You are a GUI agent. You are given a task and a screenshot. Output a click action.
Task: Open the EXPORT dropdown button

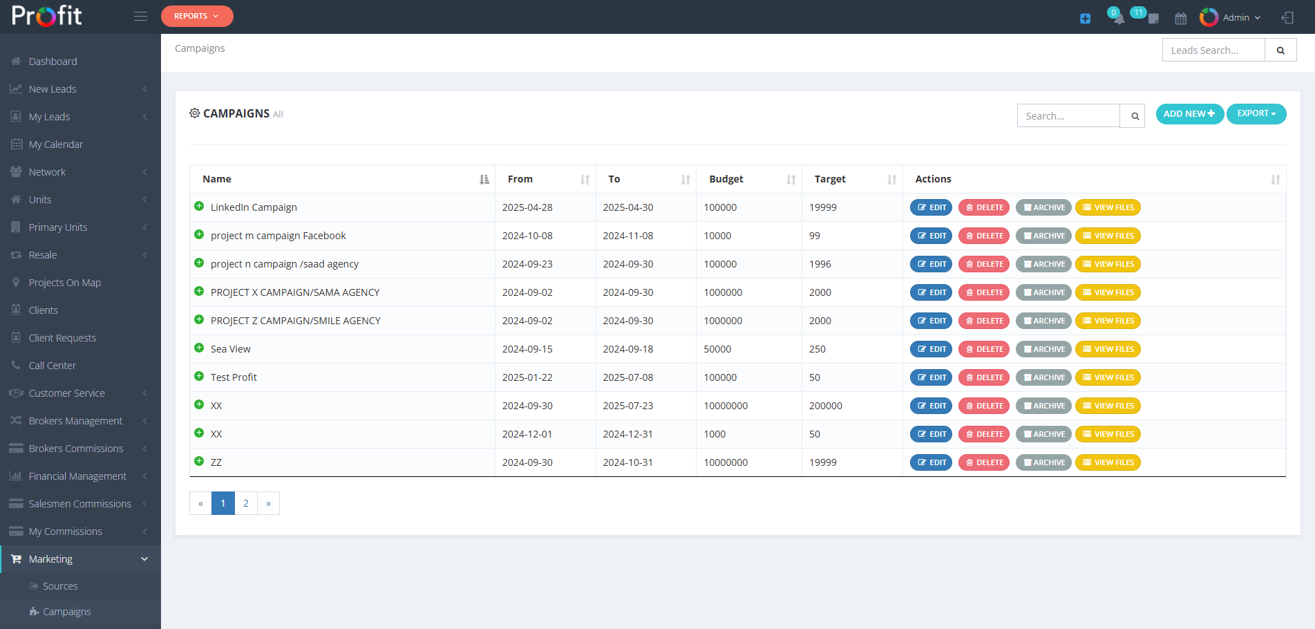tap(1256, 113)
